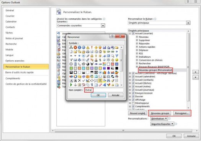Toggle the Accueil (contacts) checkbox

pos(133,80)
